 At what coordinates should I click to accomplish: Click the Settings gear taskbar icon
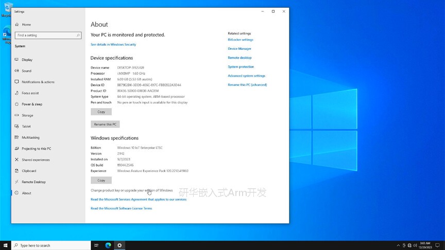[x=119, y=245]
